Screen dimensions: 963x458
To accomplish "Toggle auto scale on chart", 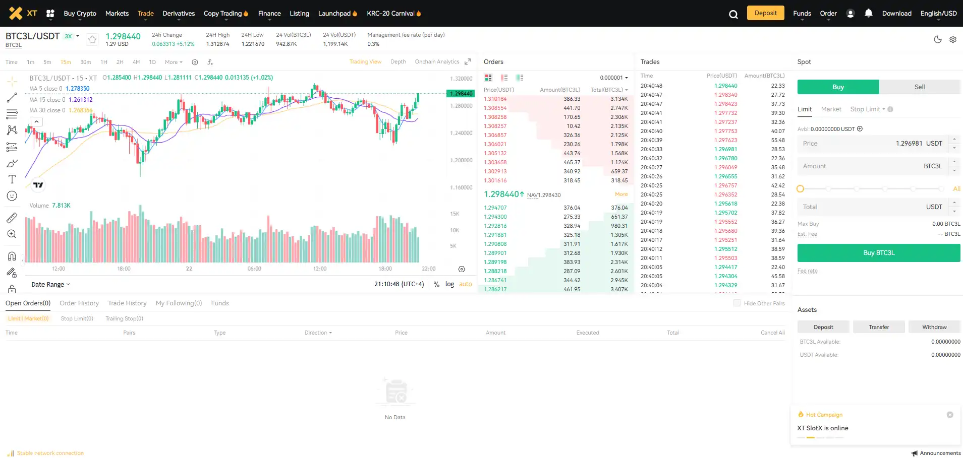I will click(466, 284).
